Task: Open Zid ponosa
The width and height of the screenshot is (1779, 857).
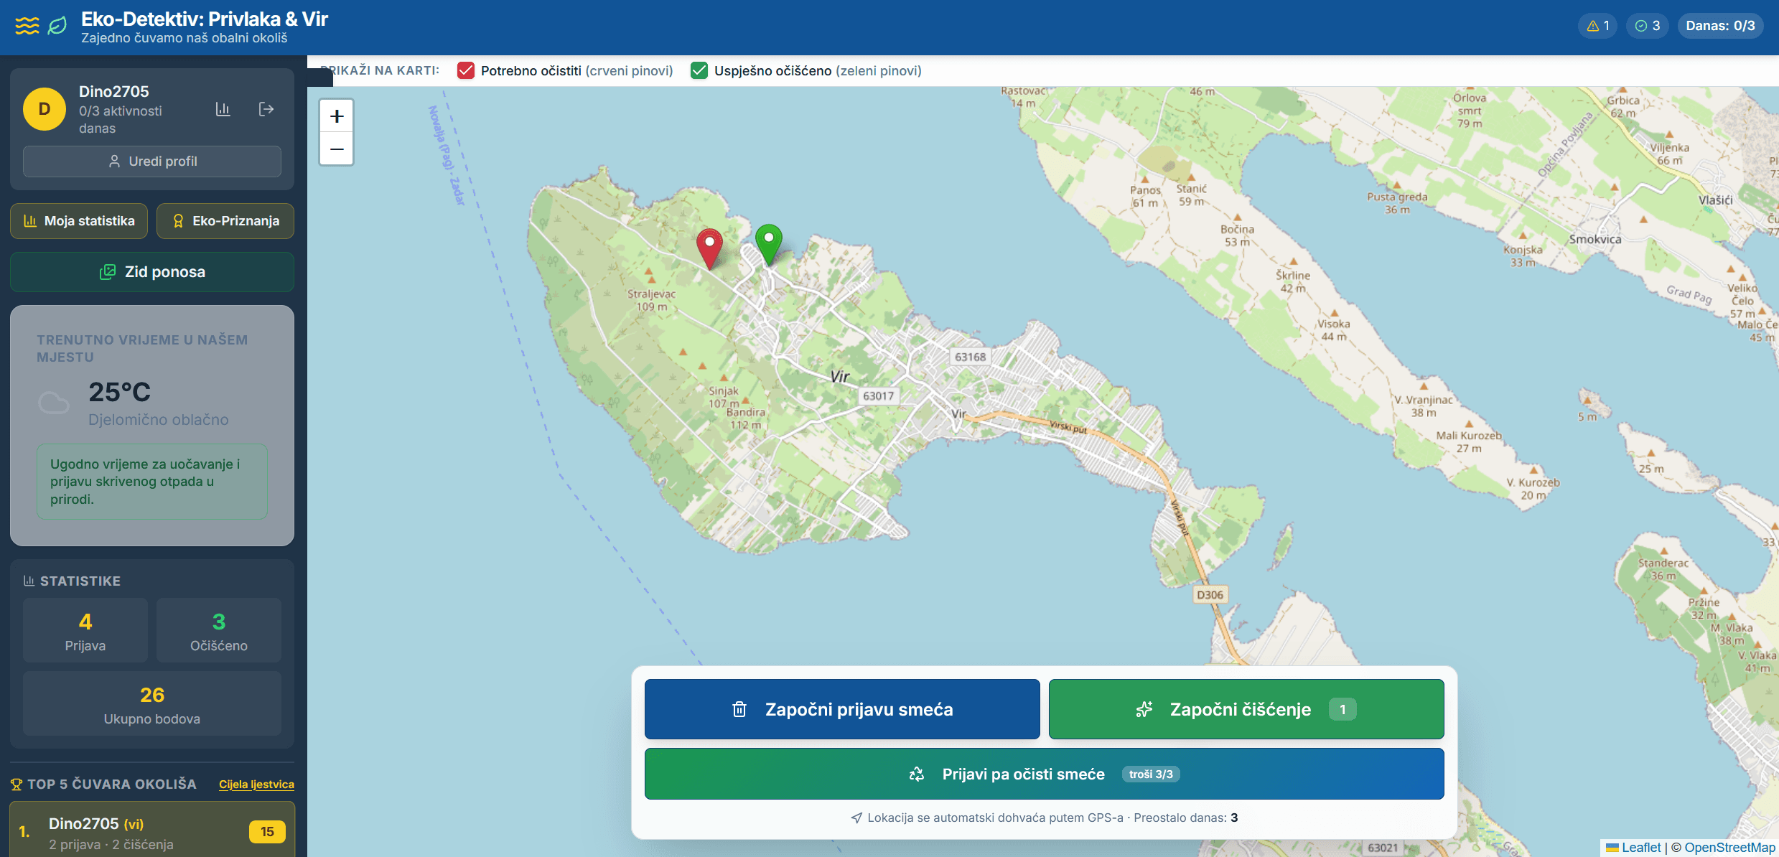Action: pyautogui.click(x=152, y=272)
